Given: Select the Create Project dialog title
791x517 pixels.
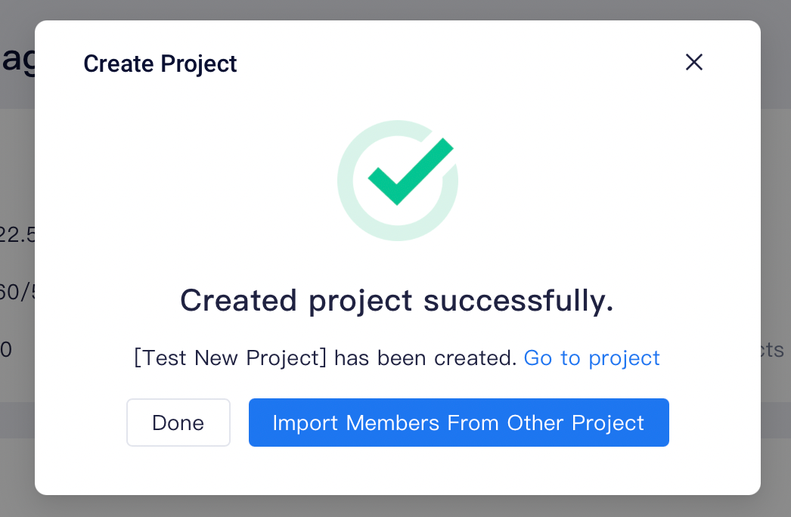Looking at the screenshot, I should (160, 64).
